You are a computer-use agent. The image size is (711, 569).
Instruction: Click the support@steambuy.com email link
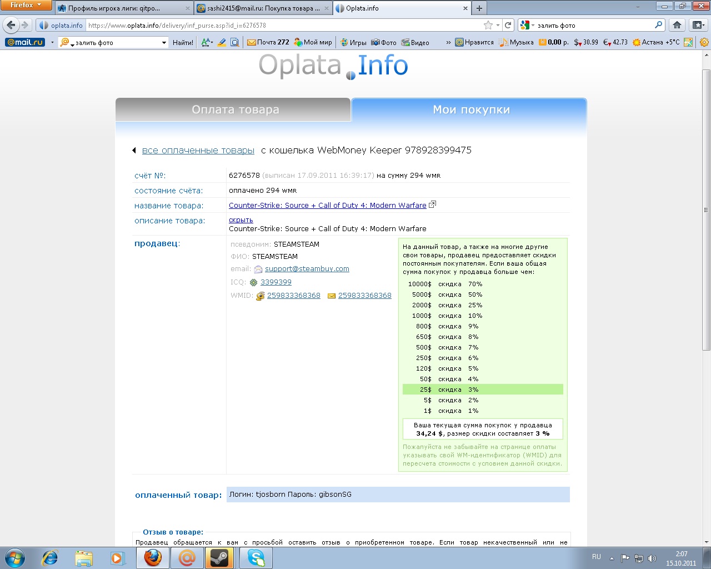(307, 269)
